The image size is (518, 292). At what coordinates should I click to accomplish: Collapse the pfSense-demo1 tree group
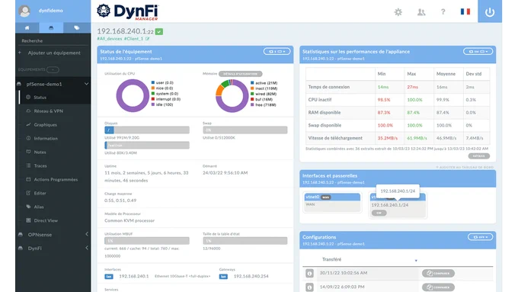[x=86, y=84]
